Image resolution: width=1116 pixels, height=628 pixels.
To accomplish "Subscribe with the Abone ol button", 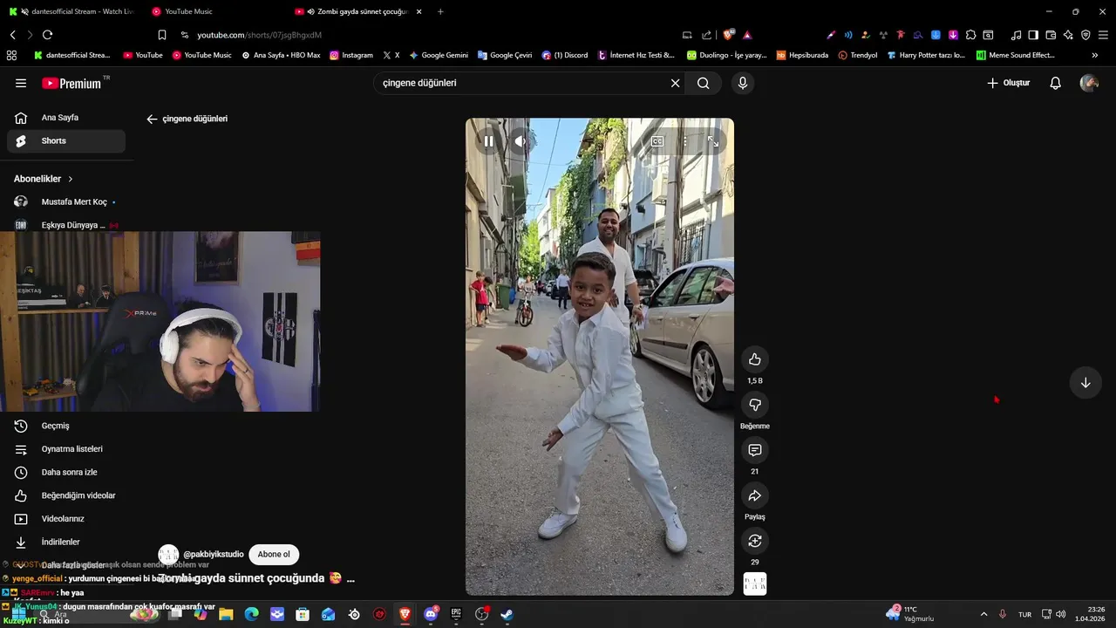I will pos(274,554).
